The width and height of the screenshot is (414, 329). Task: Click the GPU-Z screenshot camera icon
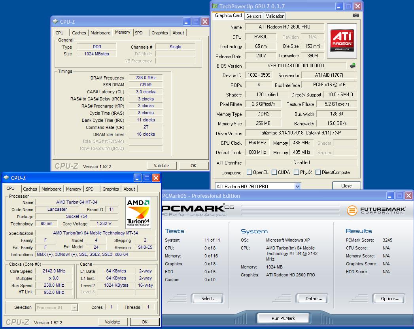coord(355,15)
